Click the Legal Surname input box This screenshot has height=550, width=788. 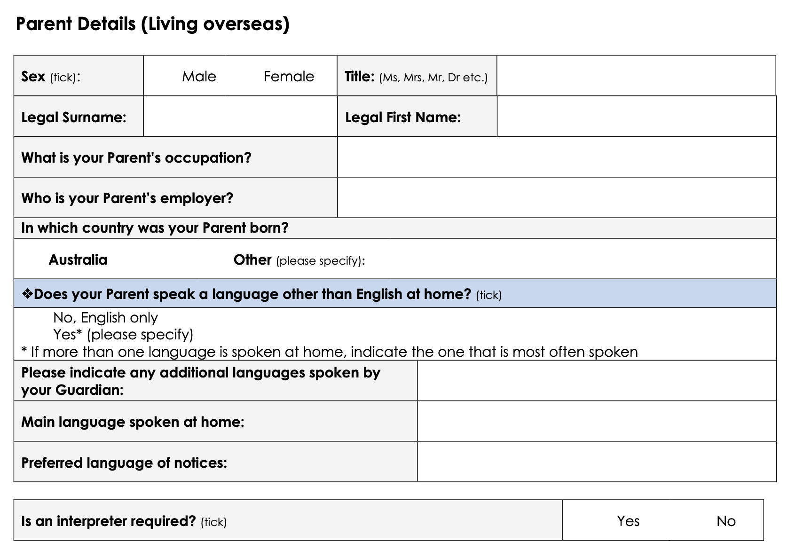pos(240,117)
